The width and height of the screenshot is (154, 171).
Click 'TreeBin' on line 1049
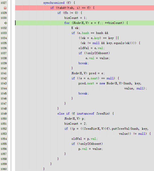(x=102, y=114)
